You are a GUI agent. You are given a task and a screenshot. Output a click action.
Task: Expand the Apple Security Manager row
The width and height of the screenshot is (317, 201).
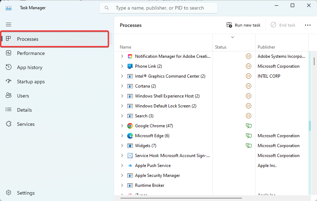(x=122, y=175)
